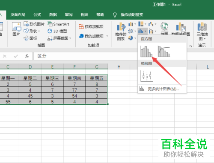The width and height of the screenshot is (214, 163).
Task: Open 我的加载项 my add-ins
Action: click(x=91, y=36)
